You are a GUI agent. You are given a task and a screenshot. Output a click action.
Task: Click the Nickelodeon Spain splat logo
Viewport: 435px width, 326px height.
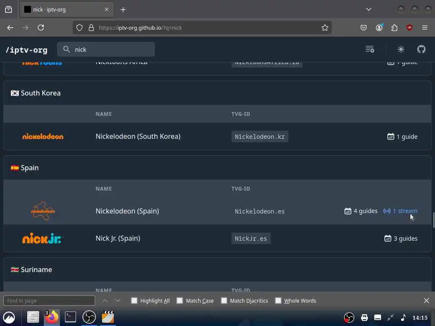tap(43, 211)
